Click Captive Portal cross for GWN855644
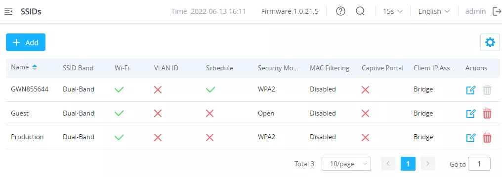 [365, 90]
